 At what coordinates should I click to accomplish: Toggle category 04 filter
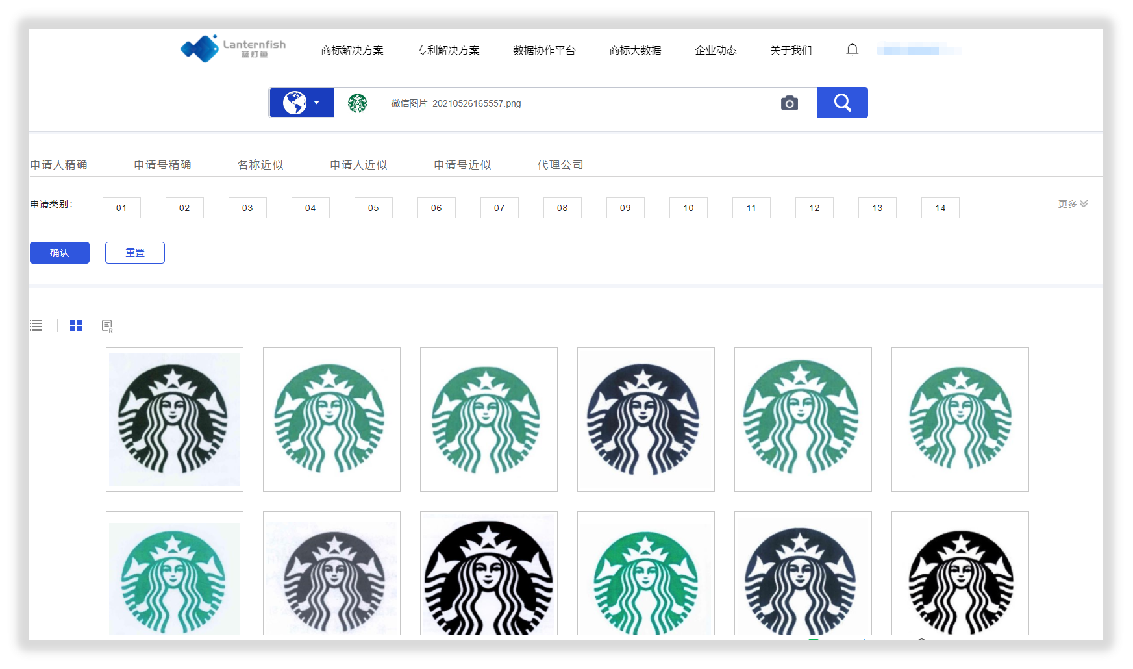point(310,208)
